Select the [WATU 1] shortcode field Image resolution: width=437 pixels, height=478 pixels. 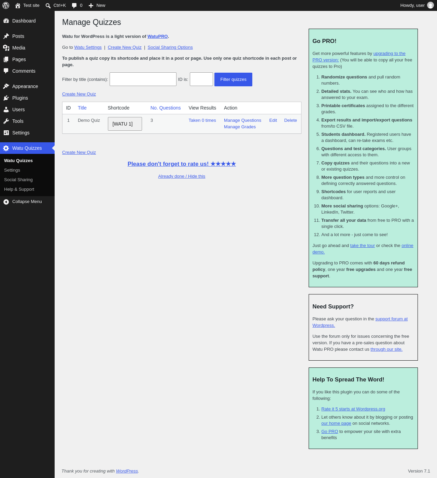tap(125, 124)
